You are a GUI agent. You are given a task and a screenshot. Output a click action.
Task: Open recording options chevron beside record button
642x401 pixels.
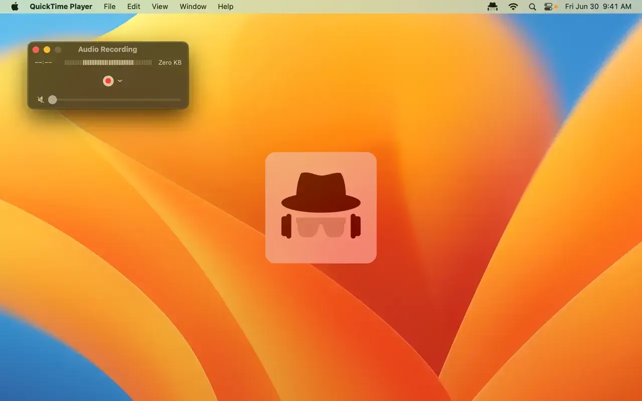(x=120, y=81)
